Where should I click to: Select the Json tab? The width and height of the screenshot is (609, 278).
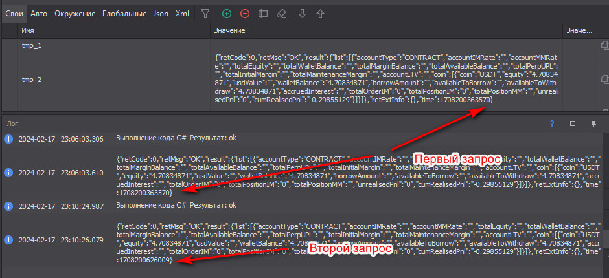pyautogui.click(x=161, y=14)
